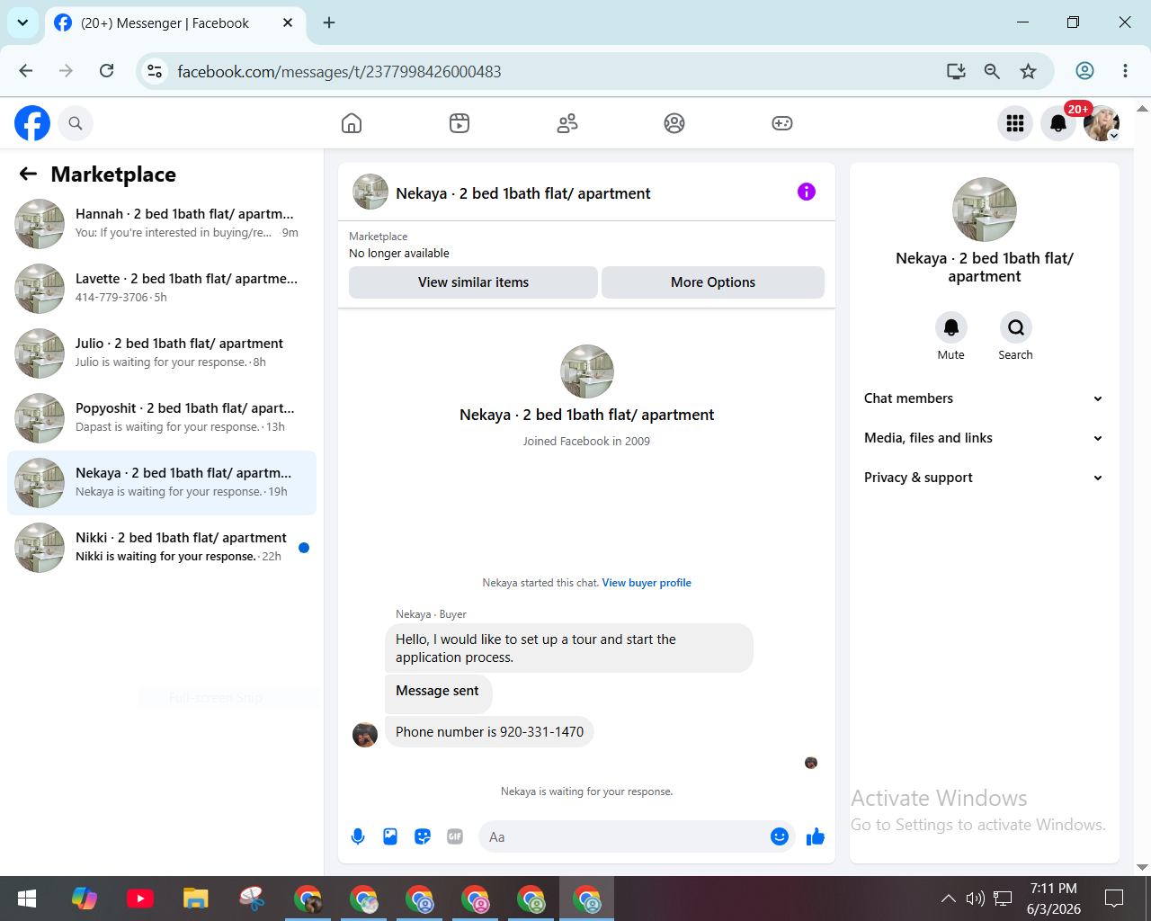Open Julio 2 bed 1bath conversation
This screenshot has height=921, width=1151.
162,353
